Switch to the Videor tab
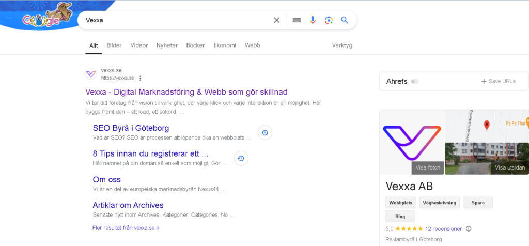The image size is (529, 246). click(x=139, y=45)
